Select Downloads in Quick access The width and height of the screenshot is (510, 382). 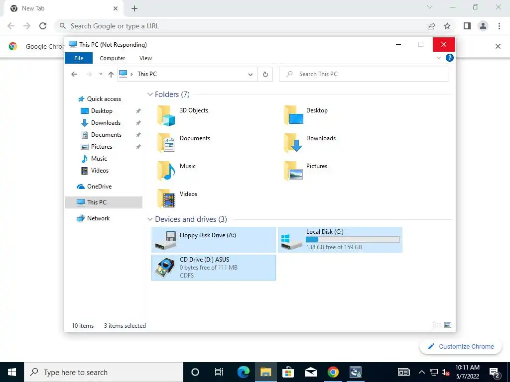pyautogui.click(x=106, y=123)
